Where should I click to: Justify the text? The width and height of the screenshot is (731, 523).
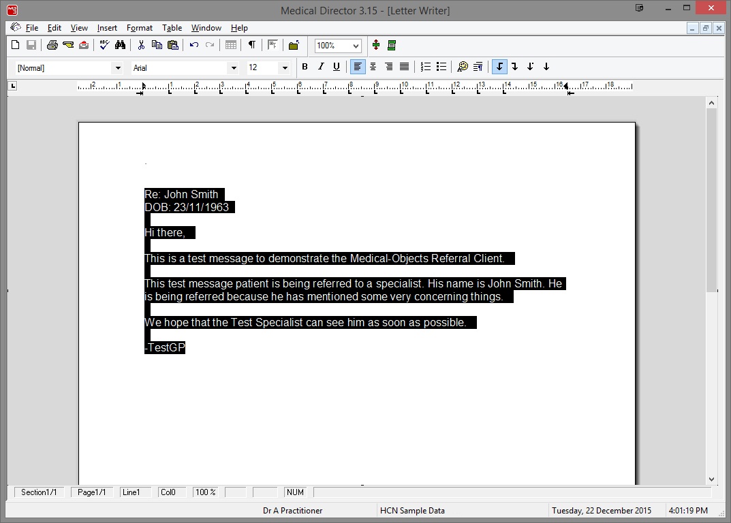coord(405,67)
